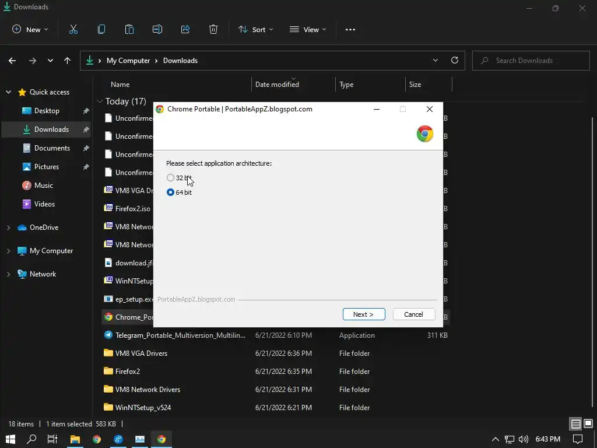Collapse the Quick access tree node

pos(8,92)
